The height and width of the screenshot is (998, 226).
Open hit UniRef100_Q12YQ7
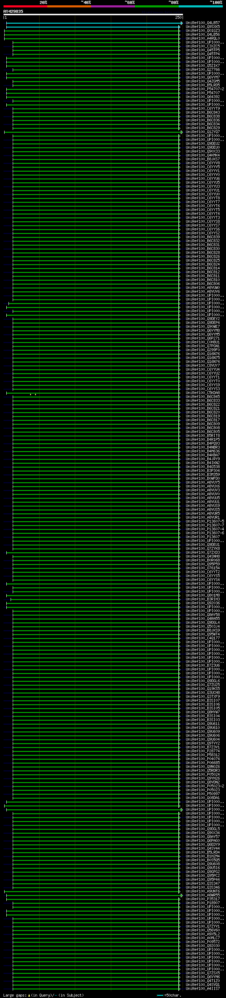[203, 132]
